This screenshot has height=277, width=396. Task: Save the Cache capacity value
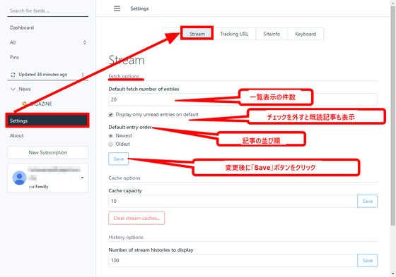tap(368, 201)
